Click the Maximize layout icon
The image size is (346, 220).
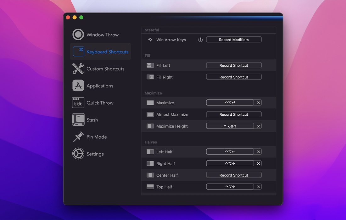point(150,103)
